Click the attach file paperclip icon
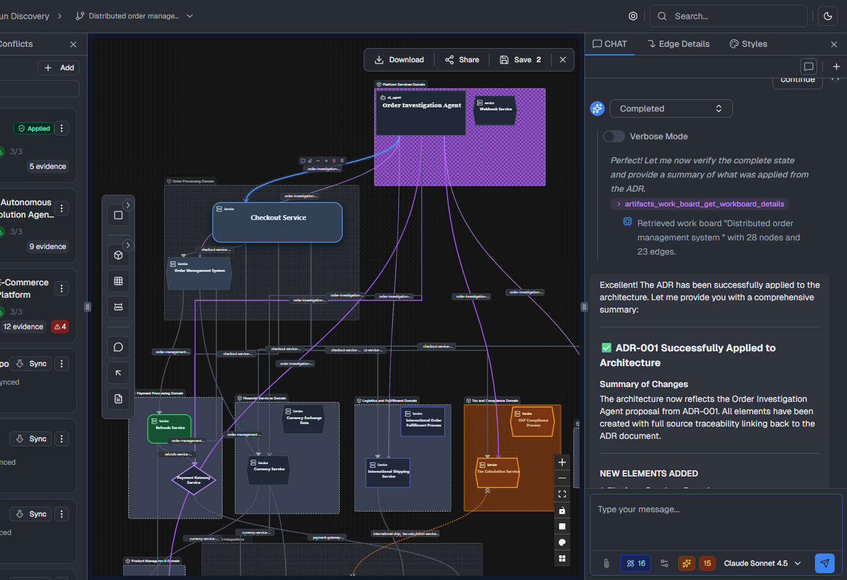Screen dimensions: 847x580 tap(606, 563)
